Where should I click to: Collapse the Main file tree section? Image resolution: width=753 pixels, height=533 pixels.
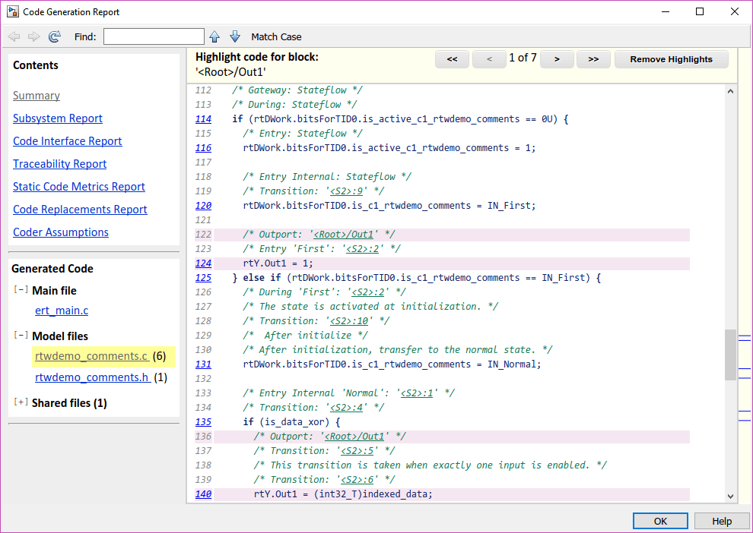(x=21, y=291)
